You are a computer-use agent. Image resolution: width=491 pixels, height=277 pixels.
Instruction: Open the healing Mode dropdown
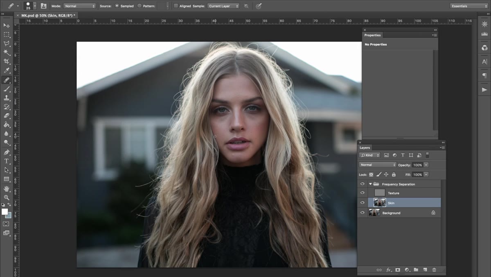79,6
